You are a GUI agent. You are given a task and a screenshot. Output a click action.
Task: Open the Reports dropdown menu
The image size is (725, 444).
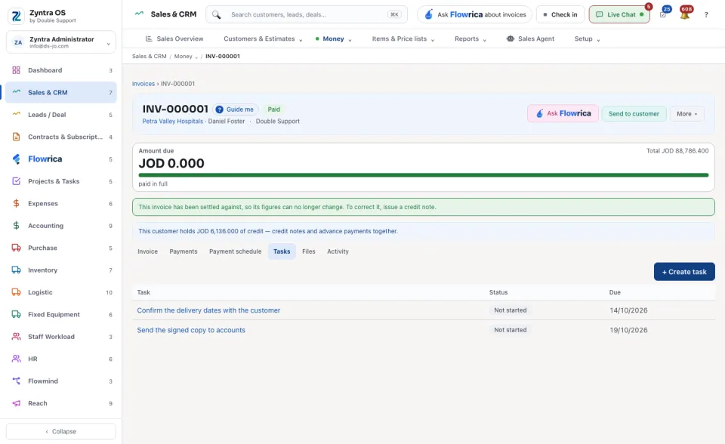(x=470, y=39)
